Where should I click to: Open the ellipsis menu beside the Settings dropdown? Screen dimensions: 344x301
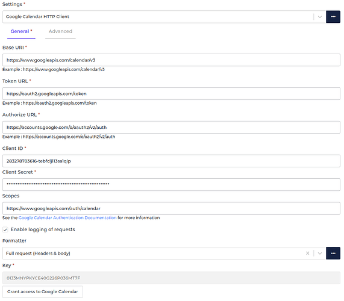333,17
